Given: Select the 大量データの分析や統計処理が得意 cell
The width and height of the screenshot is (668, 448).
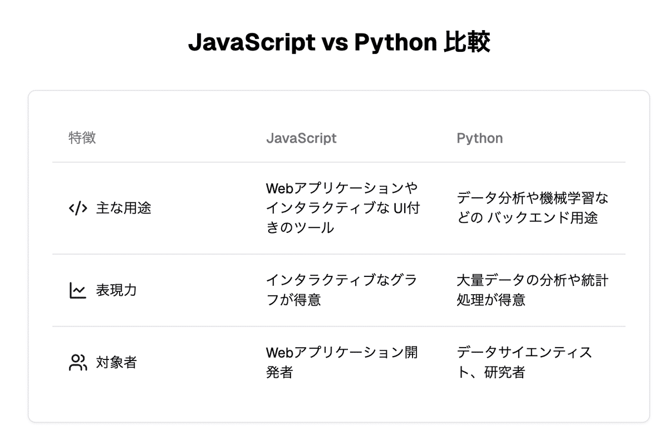Looking at the screenshot, I should point(532,290).
